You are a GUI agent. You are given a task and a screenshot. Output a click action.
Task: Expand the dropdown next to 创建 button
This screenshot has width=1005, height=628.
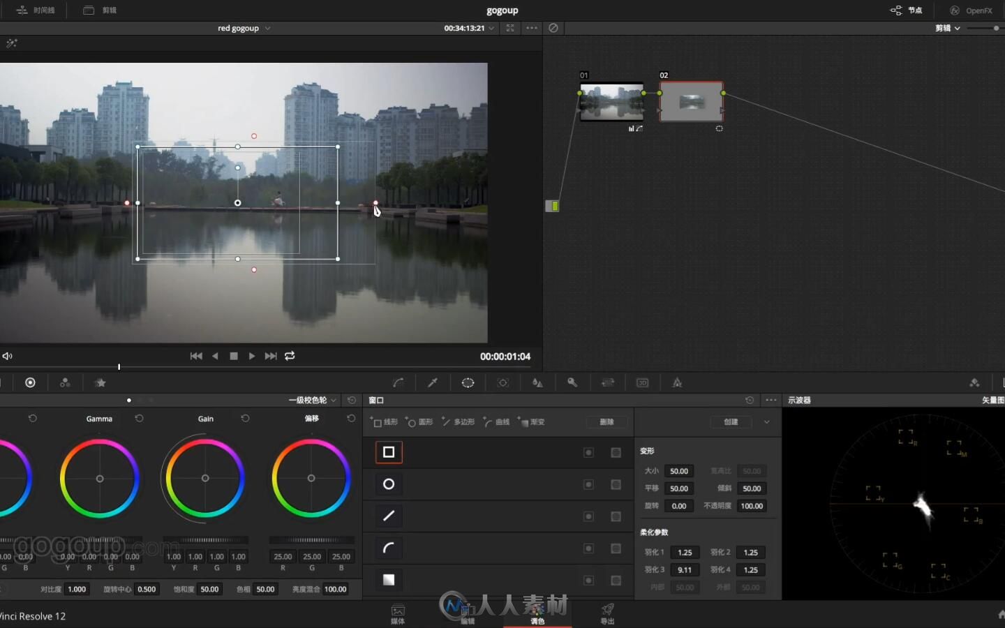(x=766, y=422)
